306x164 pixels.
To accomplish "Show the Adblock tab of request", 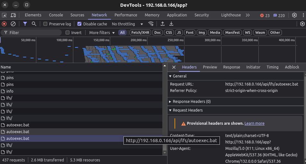I will 292,67.
